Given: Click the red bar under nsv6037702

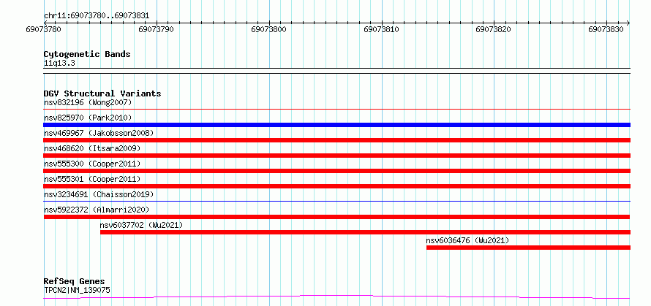Looking at the screenshot, I should tap(365, 232).
